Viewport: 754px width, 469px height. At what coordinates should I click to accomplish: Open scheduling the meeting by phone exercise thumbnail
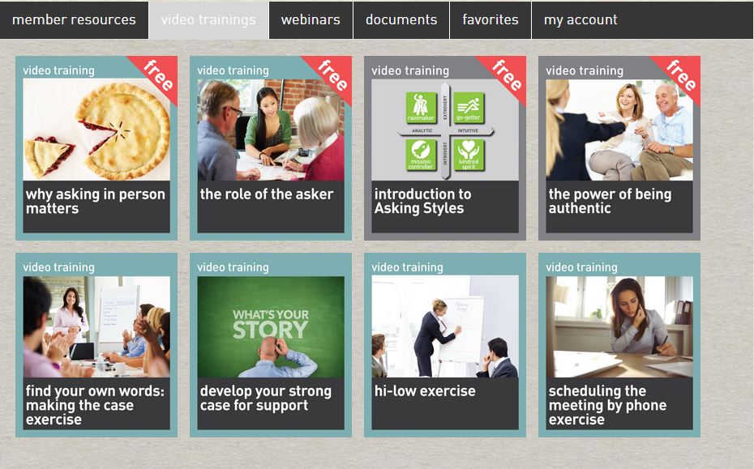[x=619, y=326]
